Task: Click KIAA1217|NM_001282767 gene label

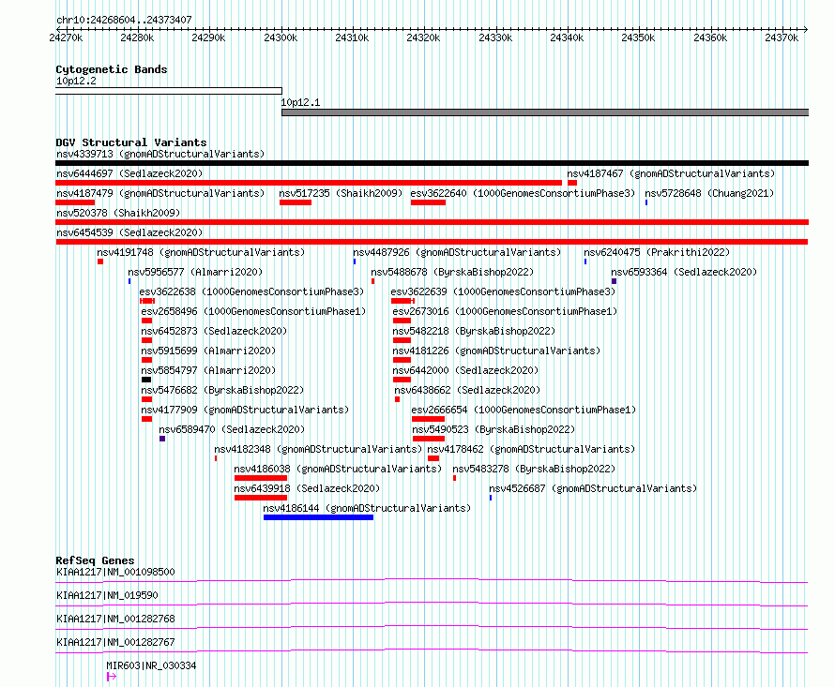Action: (x=115, y=642)
